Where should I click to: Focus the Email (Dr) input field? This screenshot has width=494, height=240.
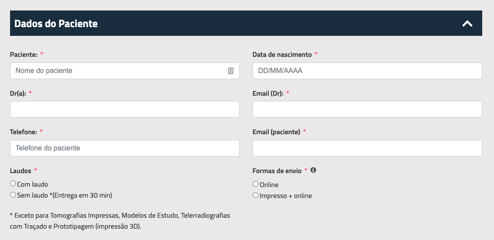click(x=367, y=109)
